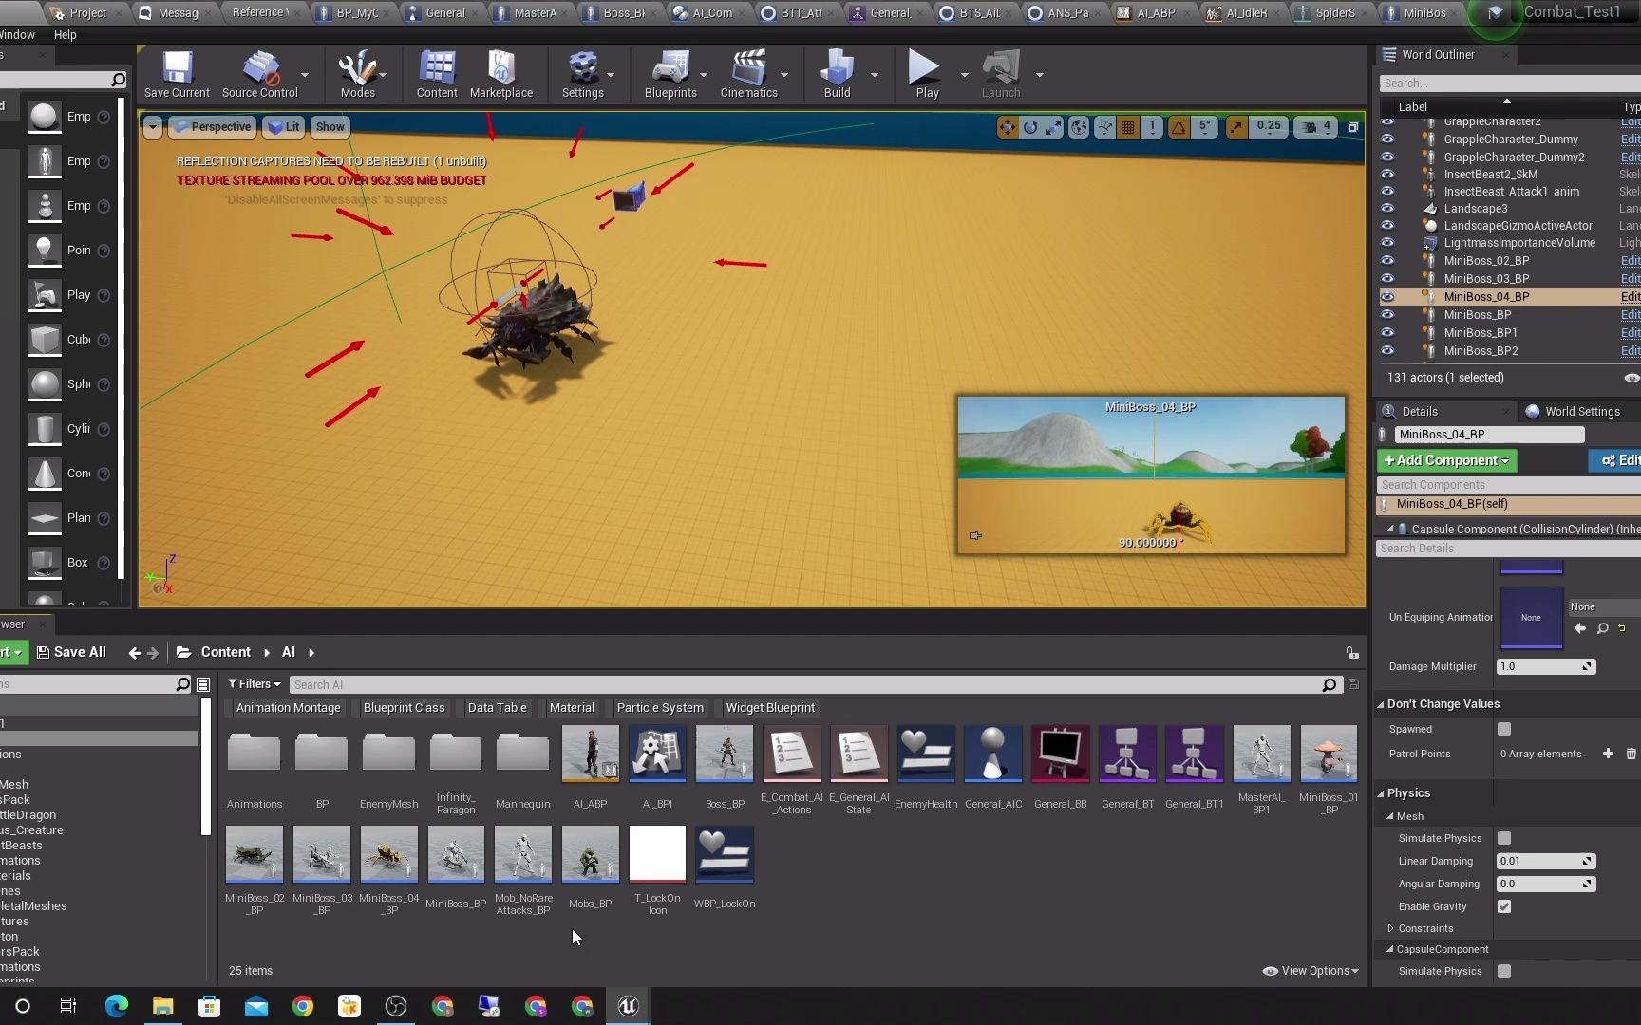
Task: Open the Play options dropdown arrow
Action: point(964,75)
